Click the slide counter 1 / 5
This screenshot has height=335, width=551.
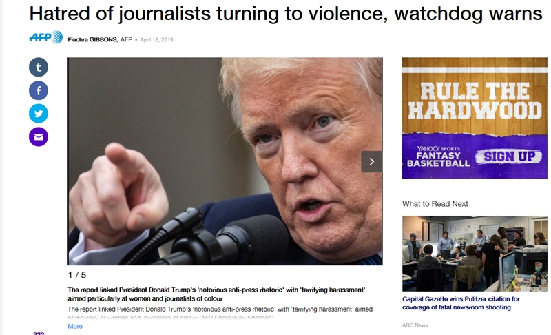(77, 275)
